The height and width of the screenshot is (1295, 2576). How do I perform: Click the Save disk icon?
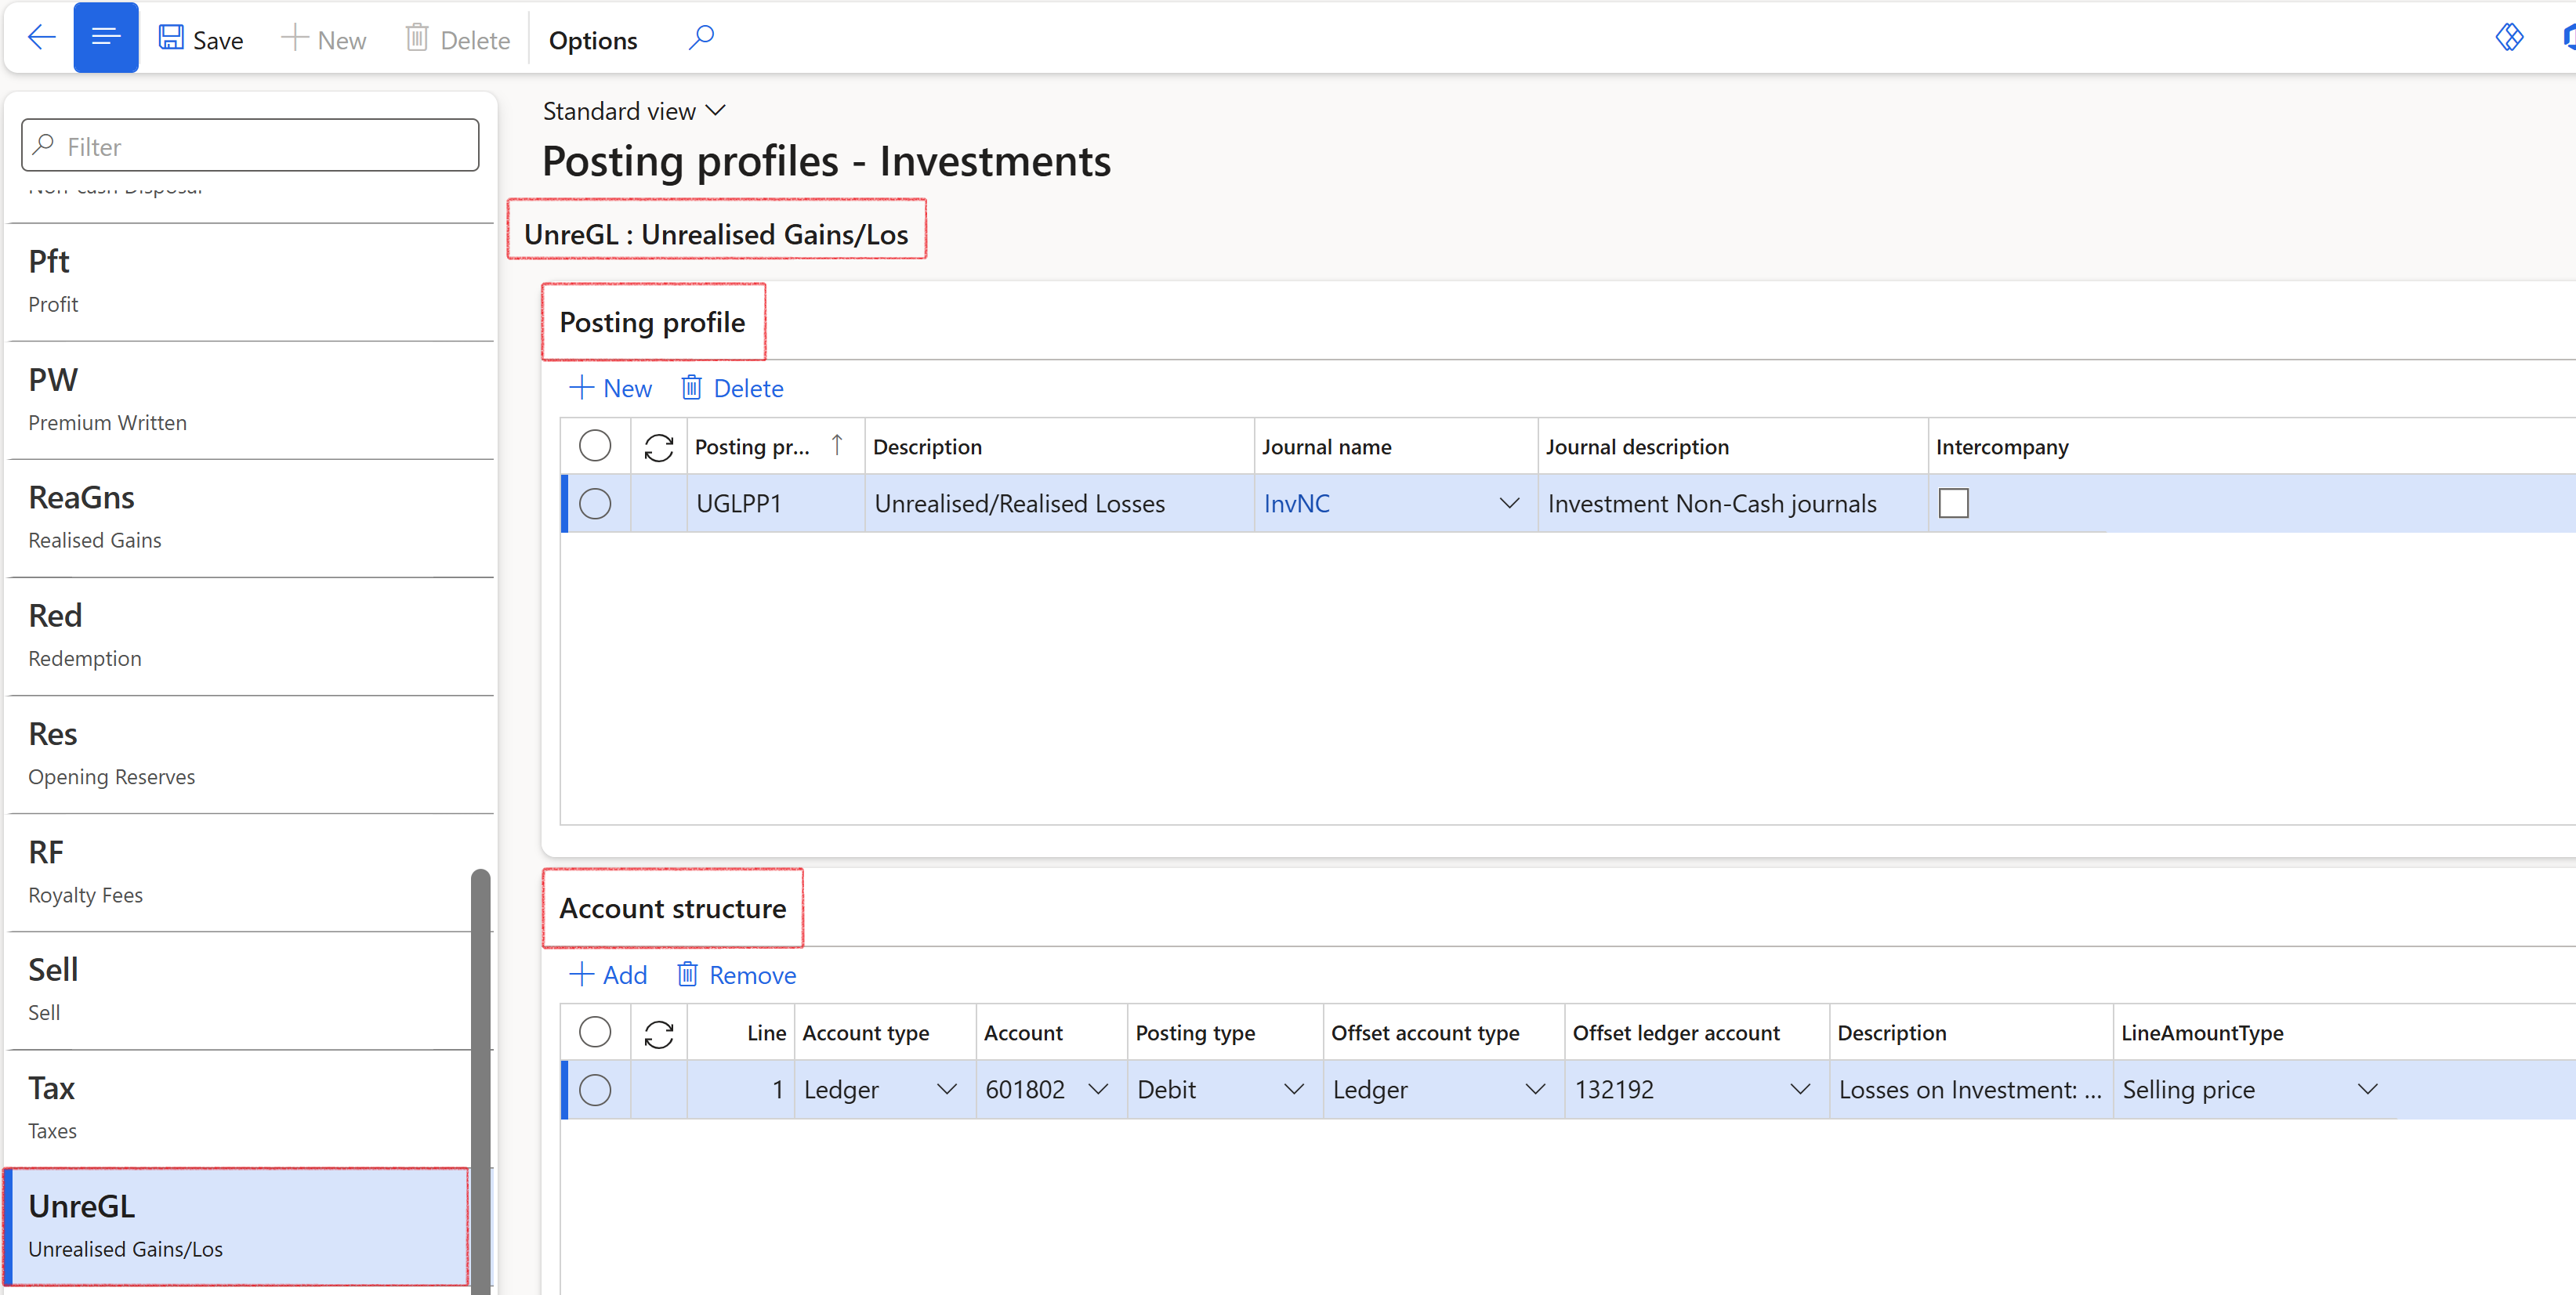click(x=171, y=38)
